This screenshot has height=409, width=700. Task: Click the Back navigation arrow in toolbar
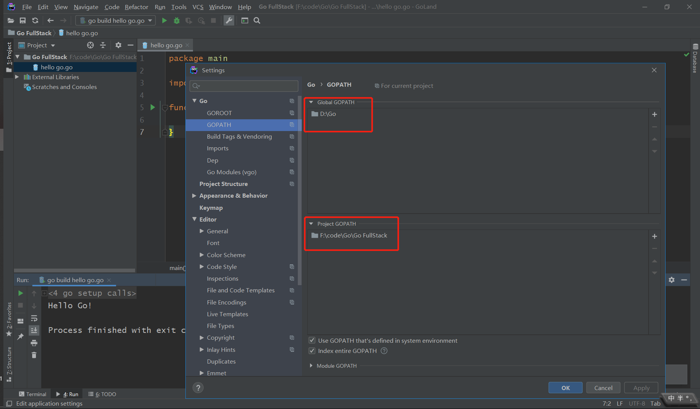point(51,20)
